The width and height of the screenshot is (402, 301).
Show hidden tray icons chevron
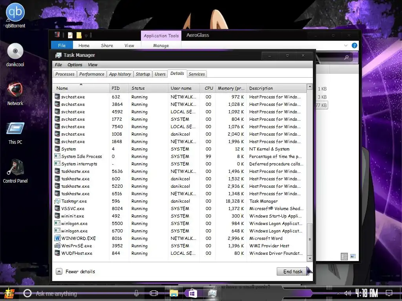click(338, 293)
